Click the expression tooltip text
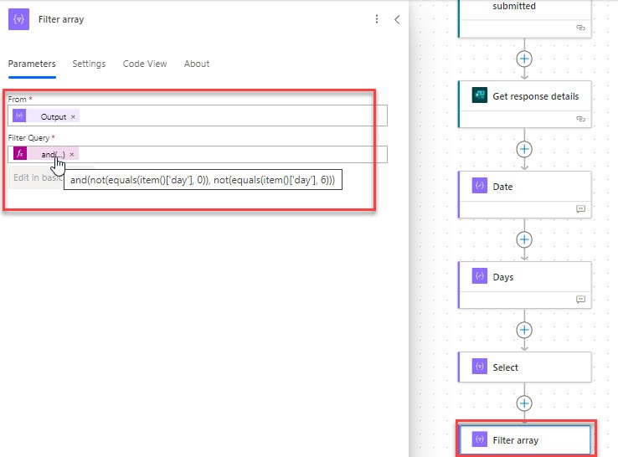Image resolution: width=618 pixels, height=457 pixels. click(x=203, y=180)
